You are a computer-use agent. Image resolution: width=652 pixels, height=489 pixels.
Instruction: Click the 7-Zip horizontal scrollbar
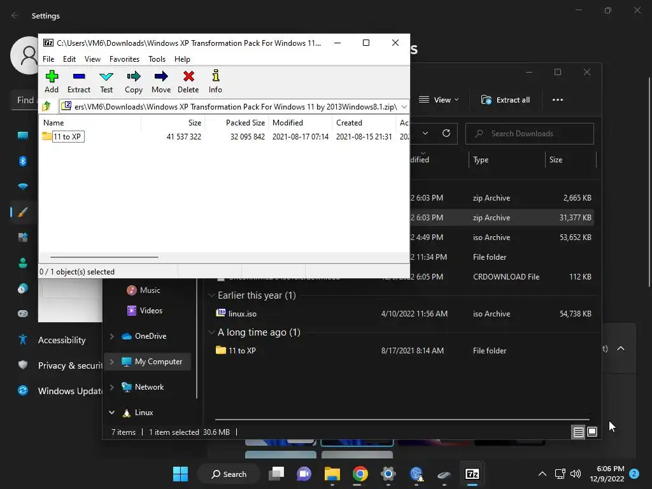104,257
